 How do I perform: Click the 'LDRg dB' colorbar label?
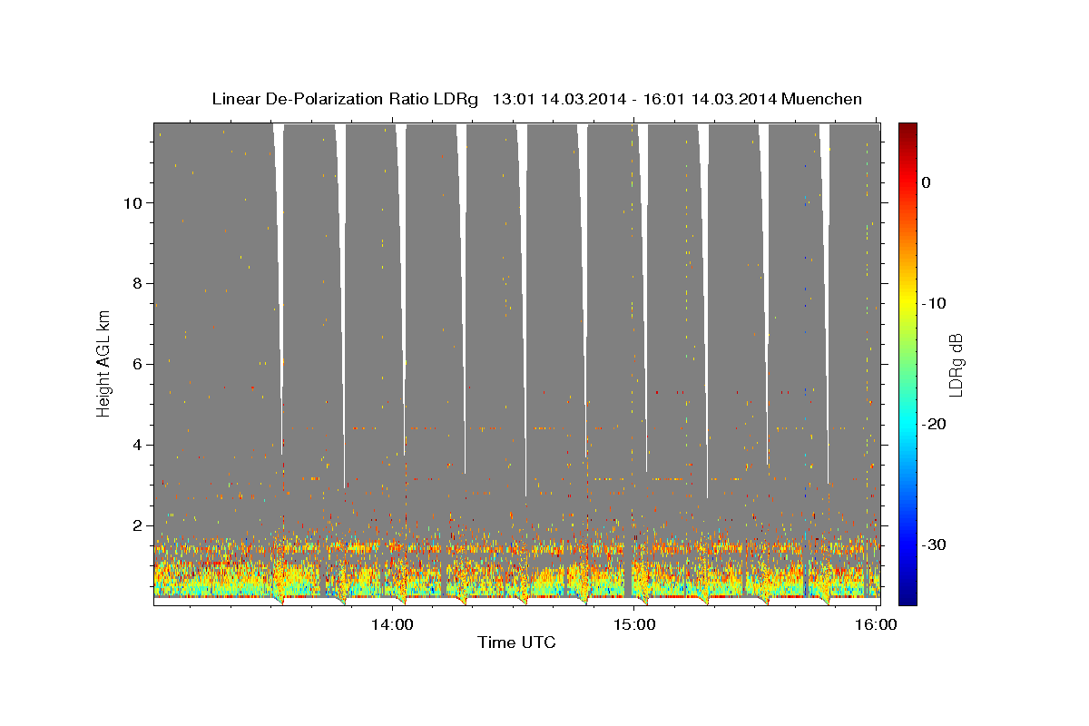[x=955, y=364]
